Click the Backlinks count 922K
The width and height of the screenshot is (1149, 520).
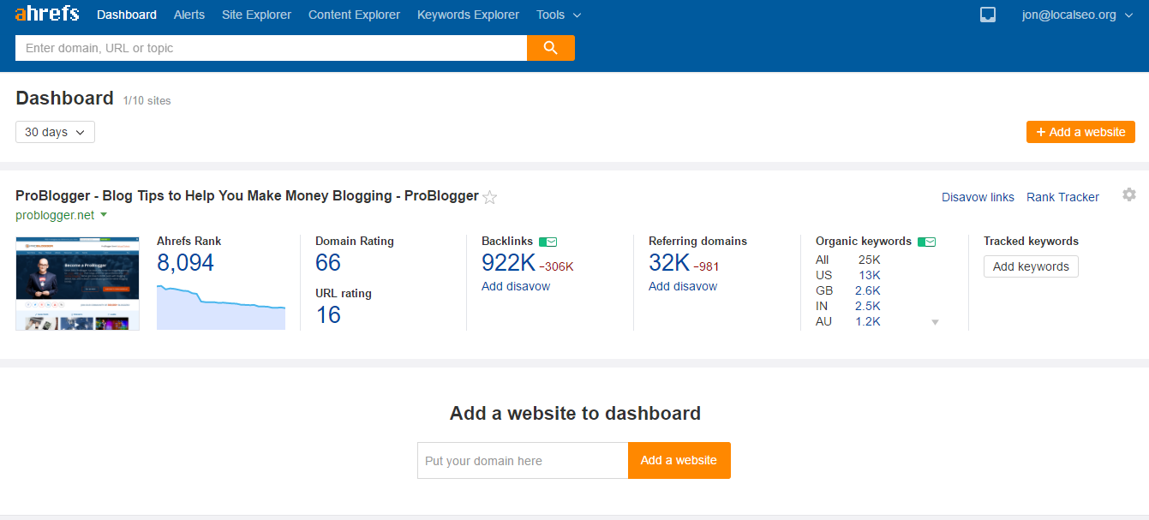(x=508, y=263)
